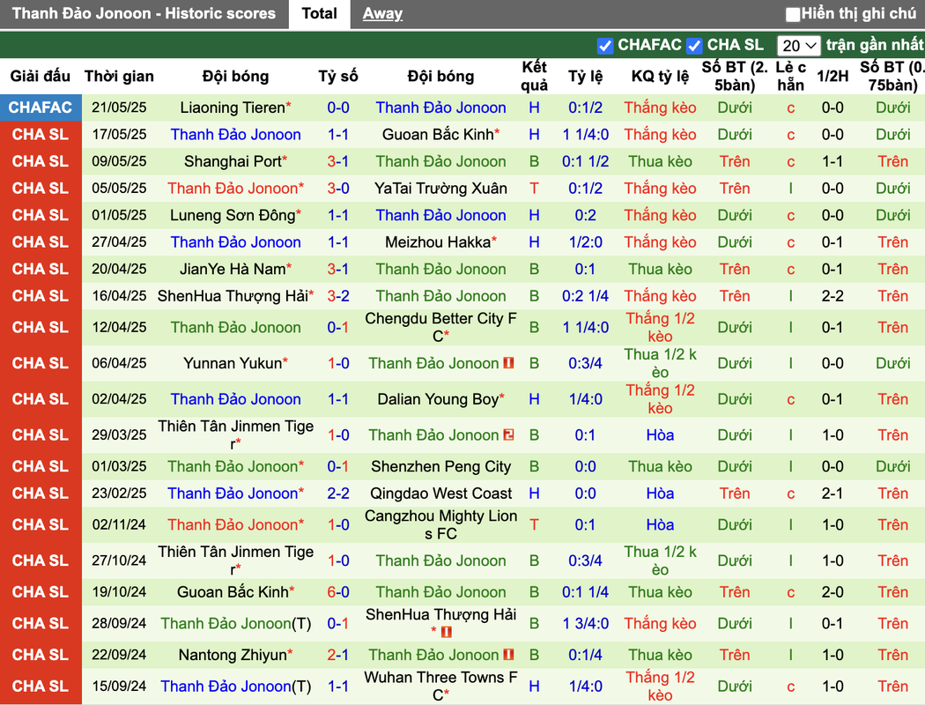
Task: Open the 20 recent matches dropdown
Action: click(799, 46)
